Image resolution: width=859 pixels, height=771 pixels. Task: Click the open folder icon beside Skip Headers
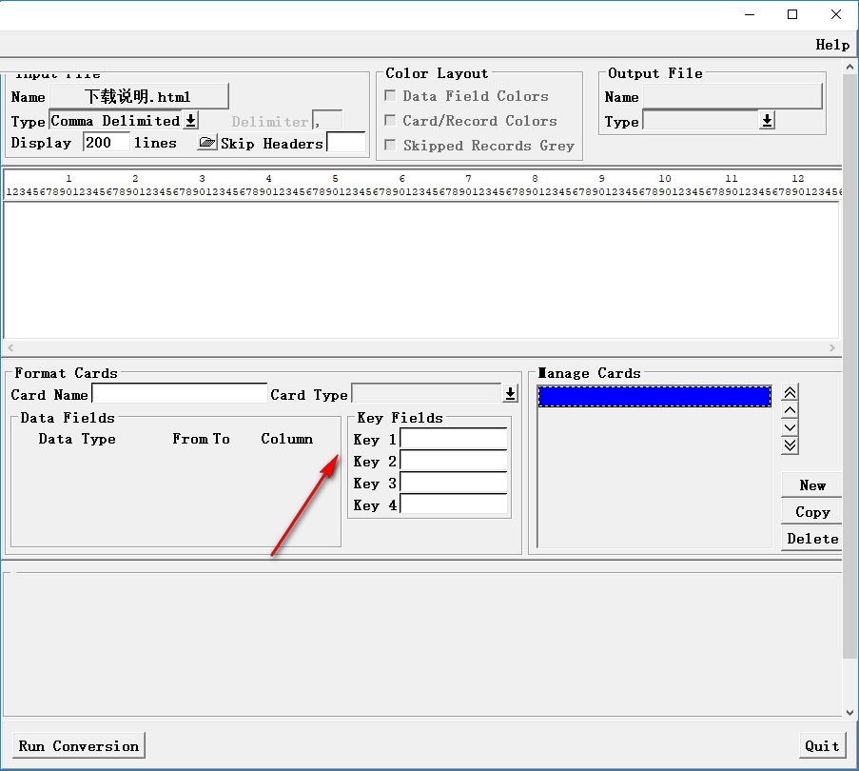[206, 143]
